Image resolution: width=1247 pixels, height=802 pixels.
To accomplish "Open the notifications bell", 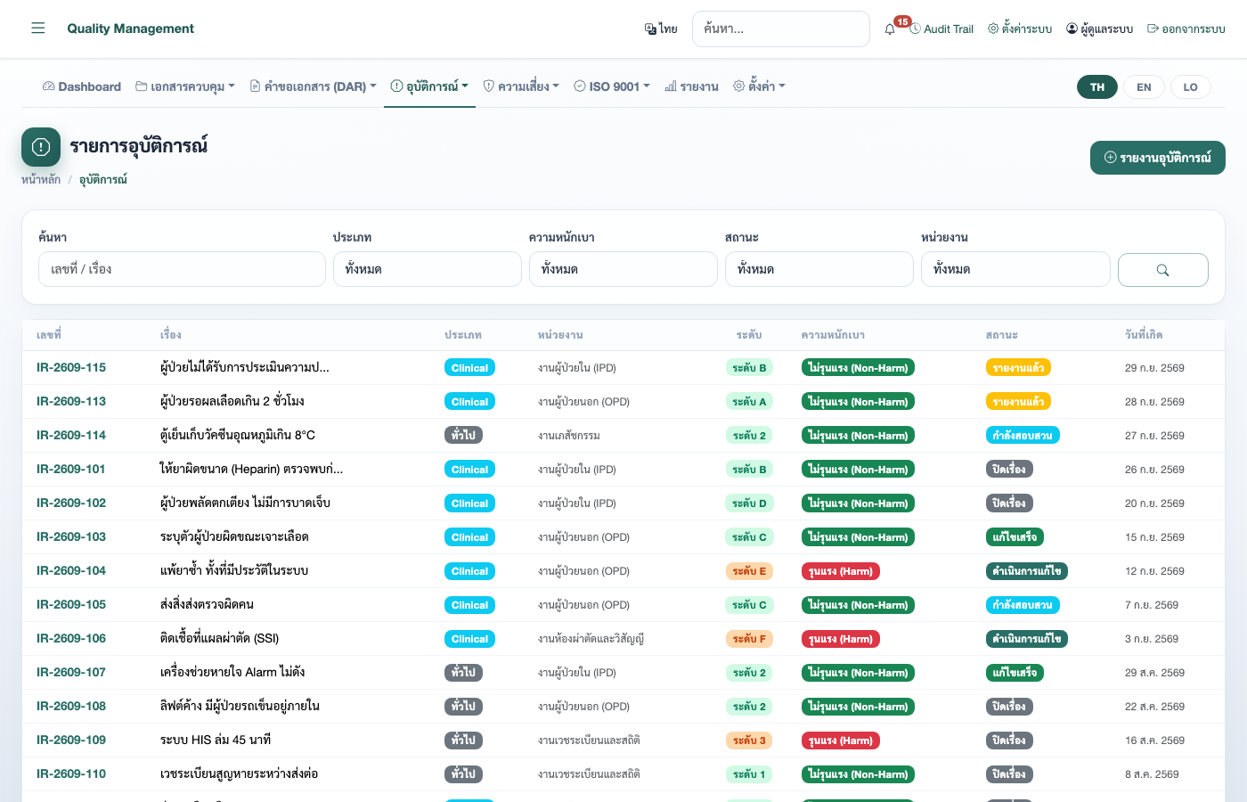I will pyautogui.click(x=890, y=29).
